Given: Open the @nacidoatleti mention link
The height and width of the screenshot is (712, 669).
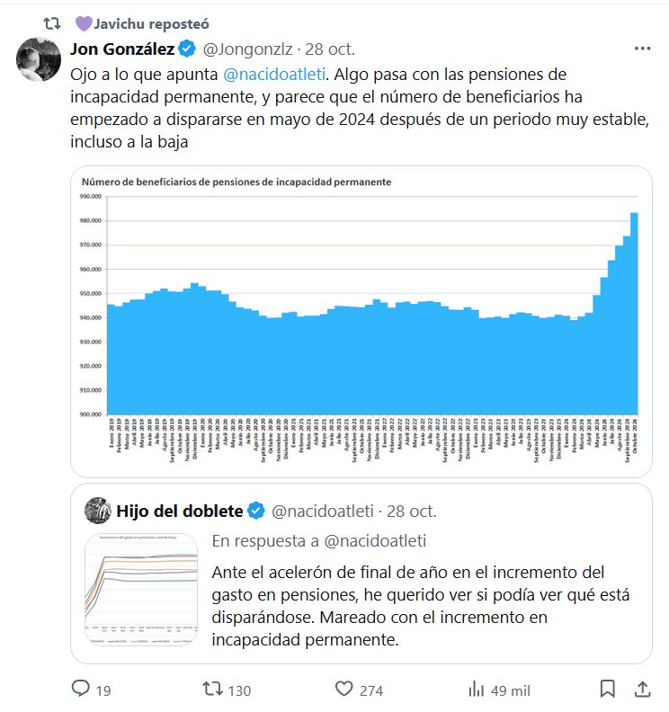Looking at the screenshot, I should click(x=275, y=74).
